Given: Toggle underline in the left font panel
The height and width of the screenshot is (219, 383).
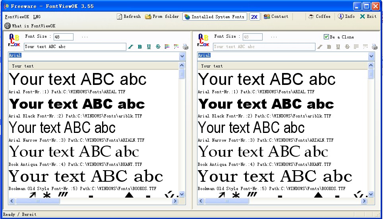Looking at the screenshot, I should pos(149,47).
